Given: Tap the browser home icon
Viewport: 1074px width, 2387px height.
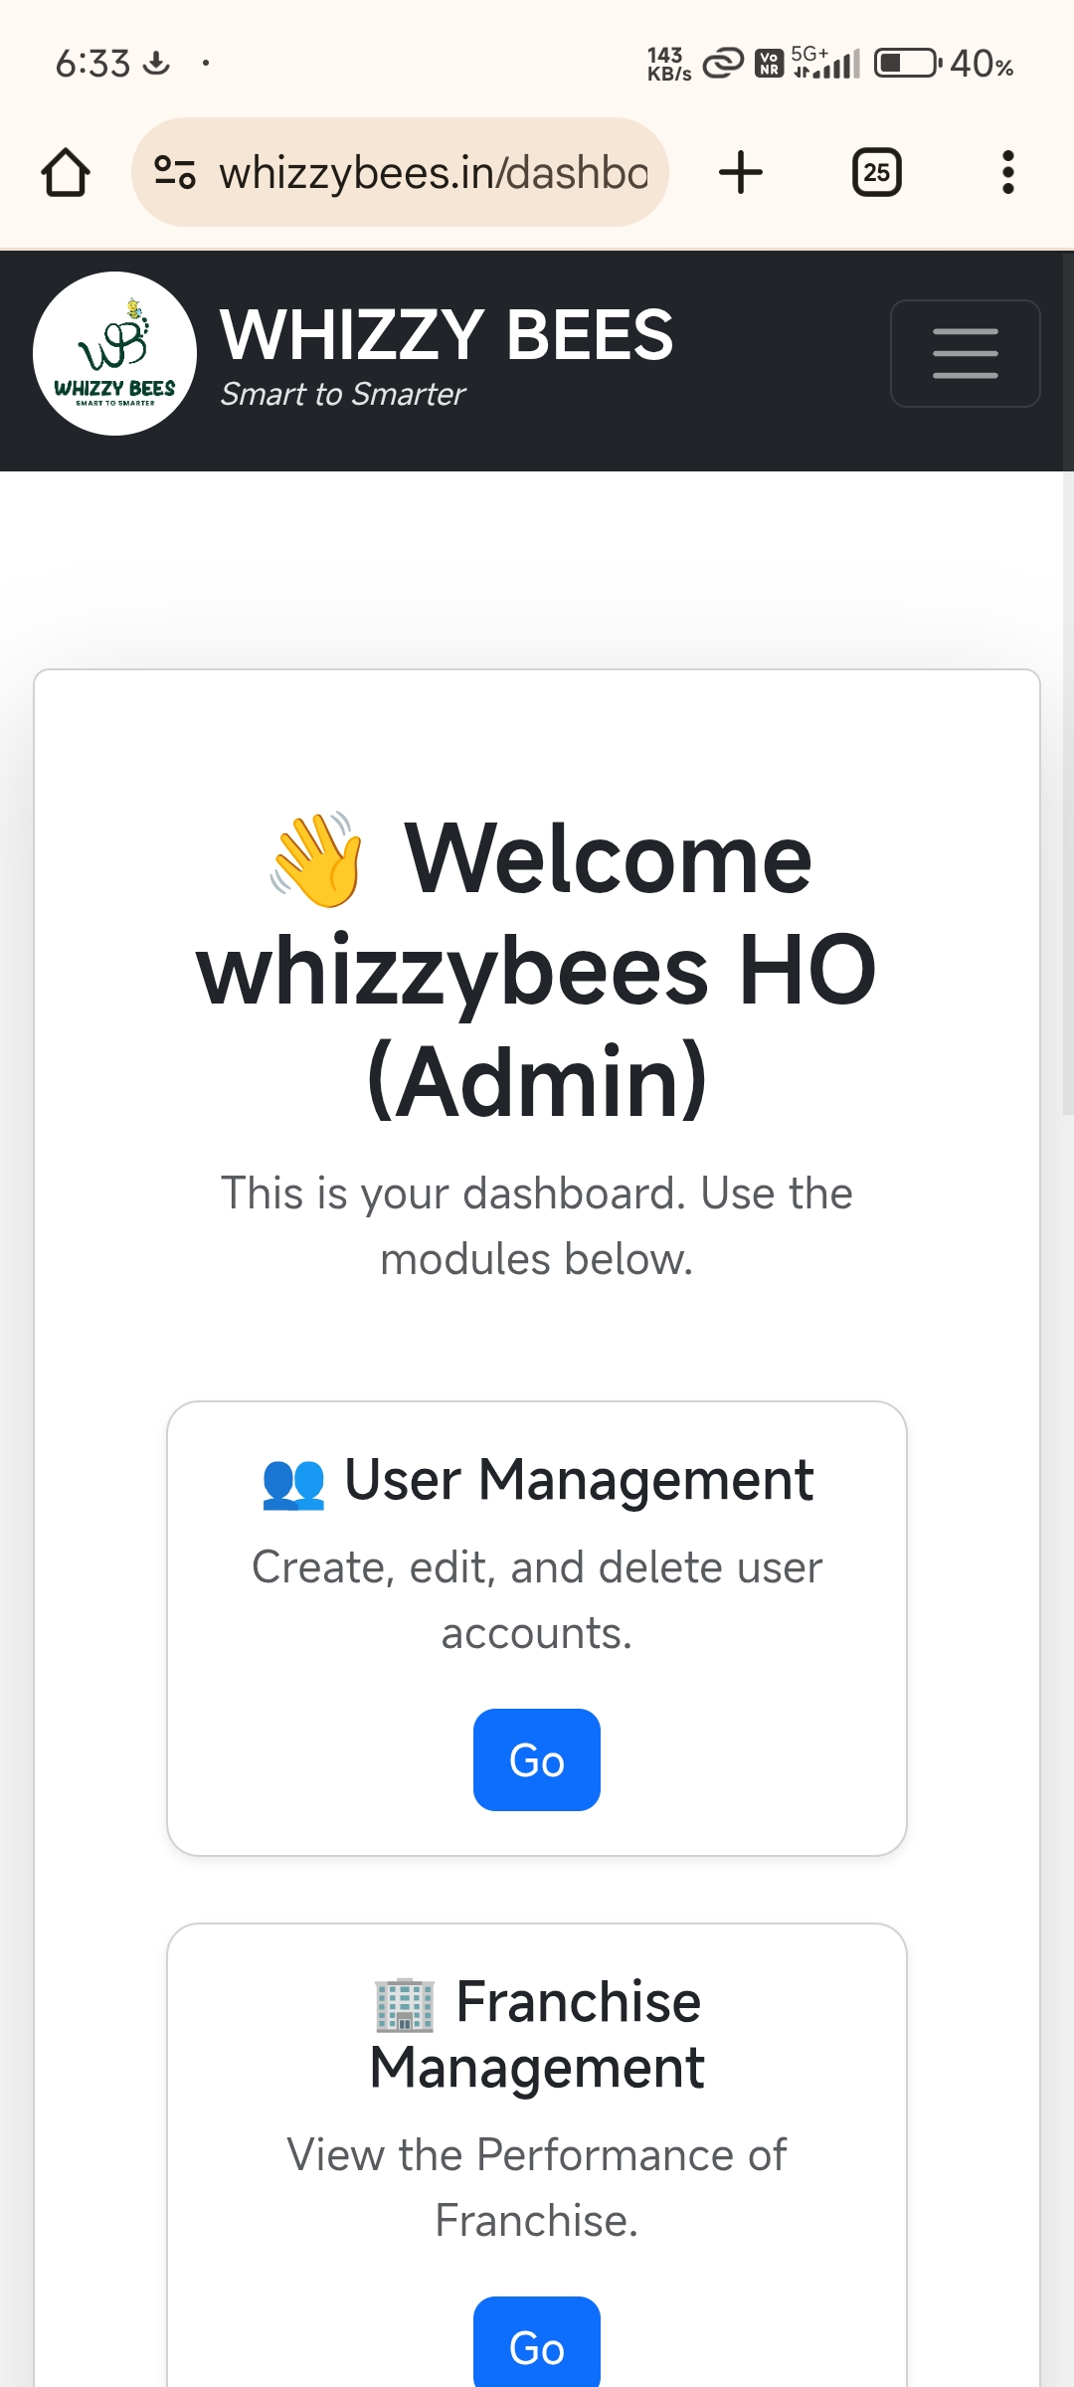Looking at the screenshot, I should tap(66, 172).
